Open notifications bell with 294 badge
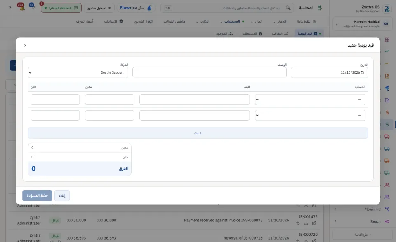This screenshot has height=242, width=396. (21, 7)
